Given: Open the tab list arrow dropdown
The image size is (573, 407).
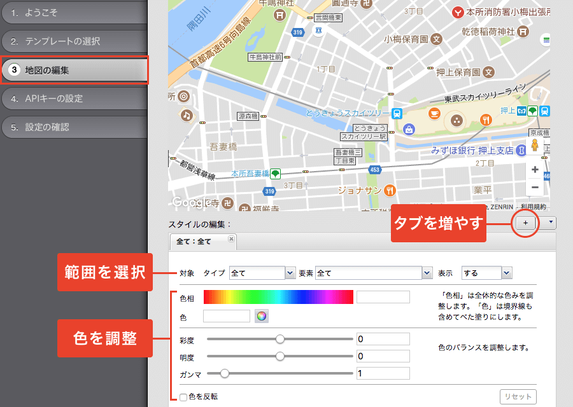Looking at the screenshot, I should 551,223.
